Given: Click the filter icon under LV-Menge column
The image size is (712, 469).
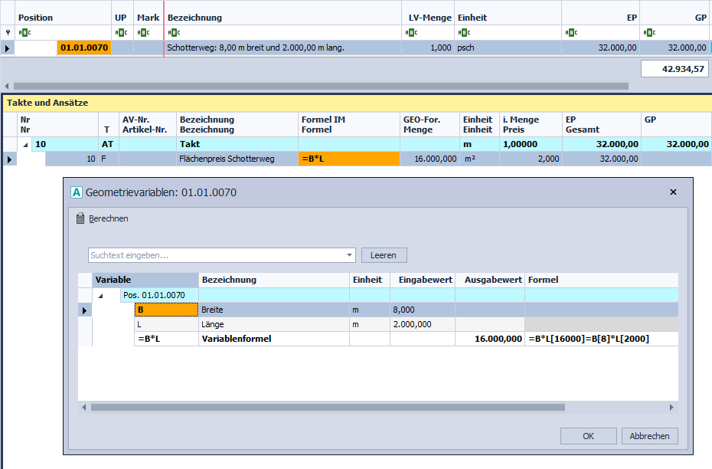Looking at the screenshot, I should pyautogui.click(x=411, y=33).
